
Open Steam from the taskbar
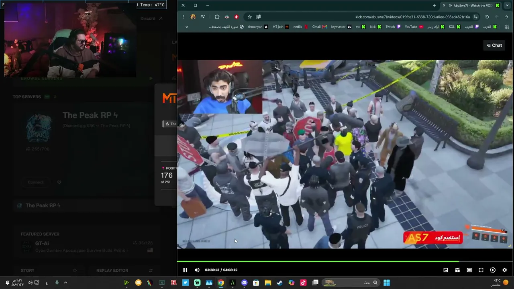279,283
